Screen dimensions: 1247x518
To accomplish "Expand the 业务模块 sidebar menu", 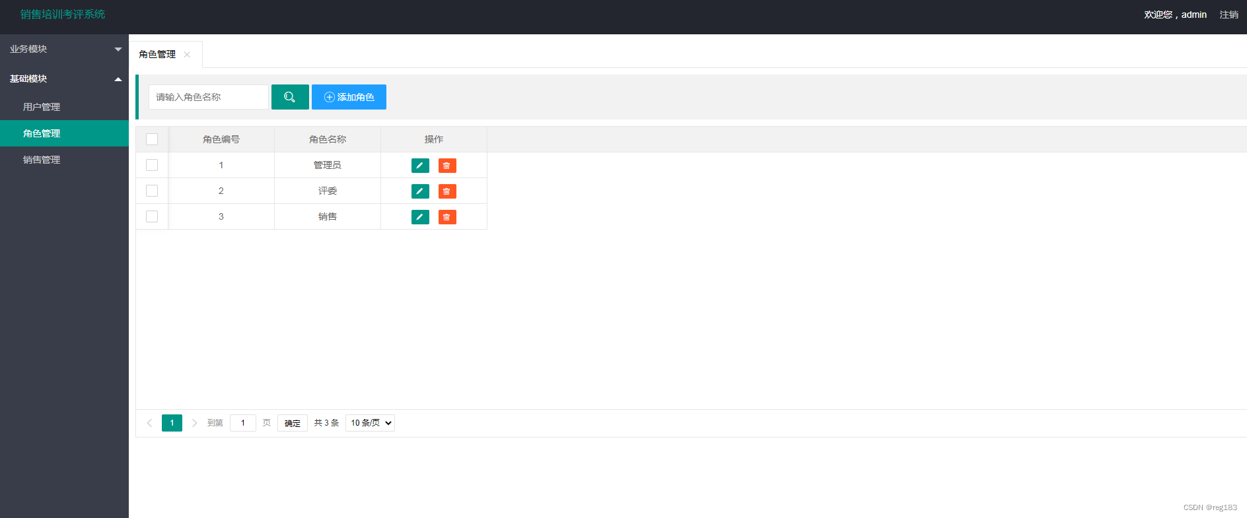I will click(64, 49).
